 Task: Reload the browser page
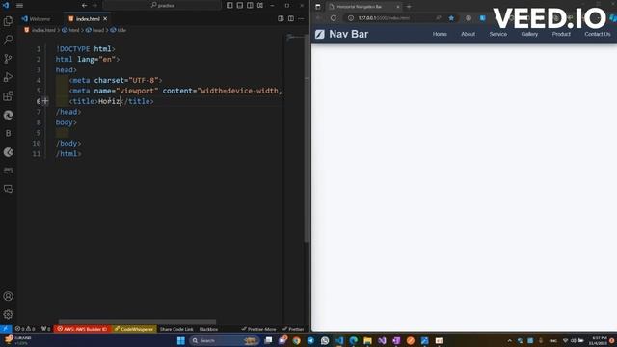click(x=334, y=18)
